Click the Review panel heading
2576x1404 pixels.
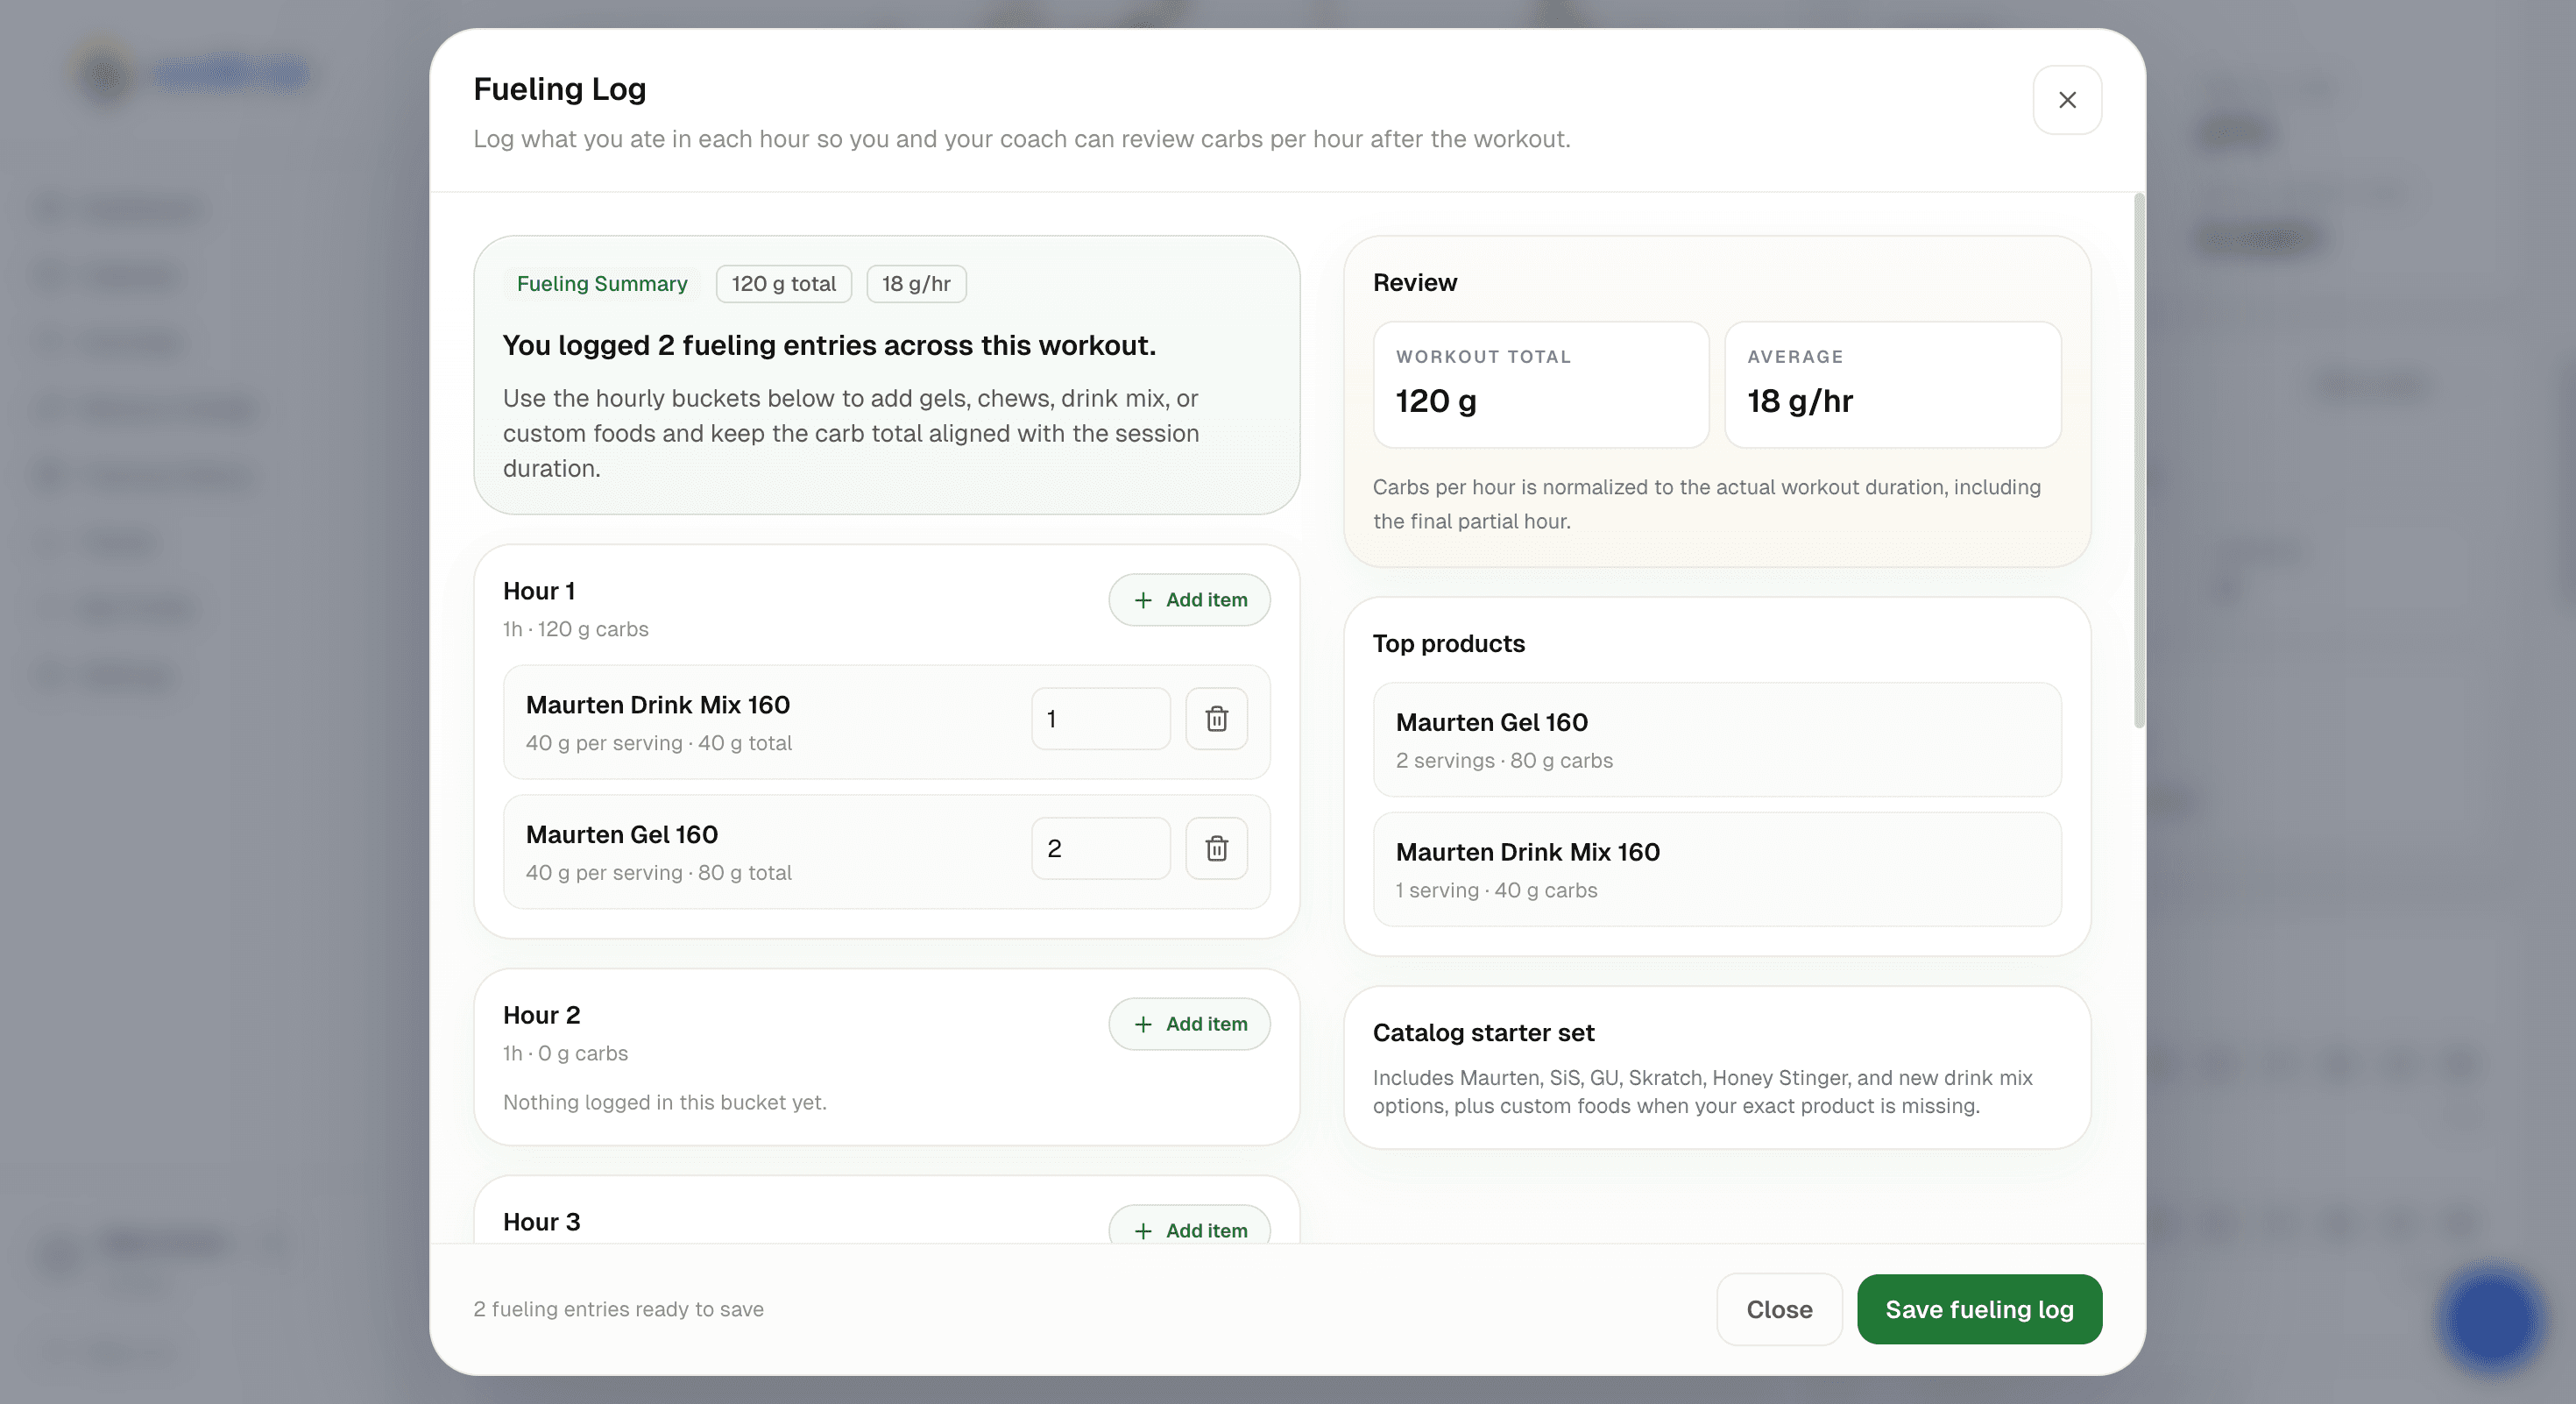point(1415,283)
